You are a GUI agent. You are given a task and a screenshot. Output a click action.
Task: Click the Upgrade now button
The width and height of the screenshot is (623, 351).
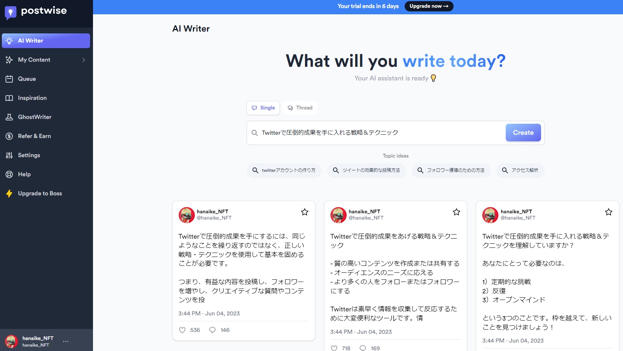pyautogui.click(x=429, y=6)
